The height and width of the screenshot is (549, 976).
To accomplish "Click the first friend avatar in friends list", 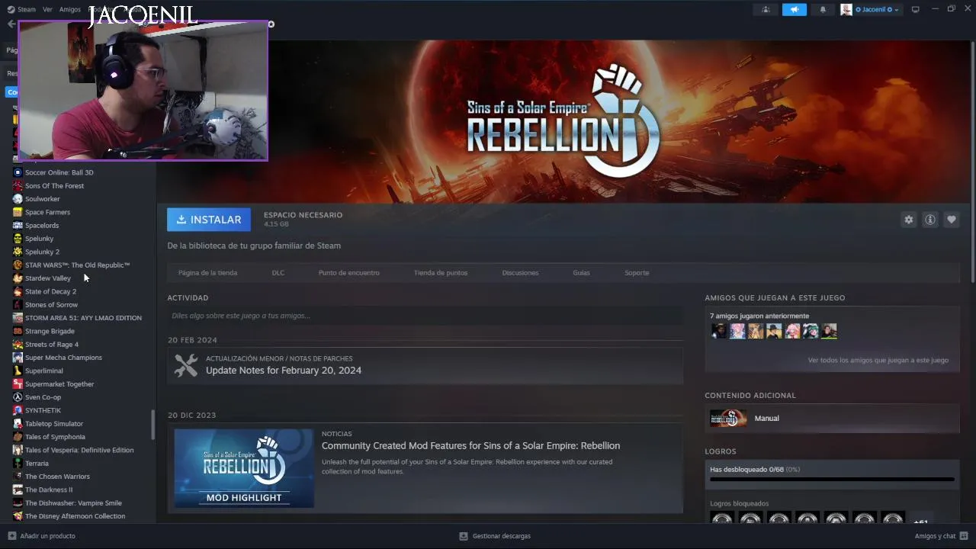I will 719,331.
